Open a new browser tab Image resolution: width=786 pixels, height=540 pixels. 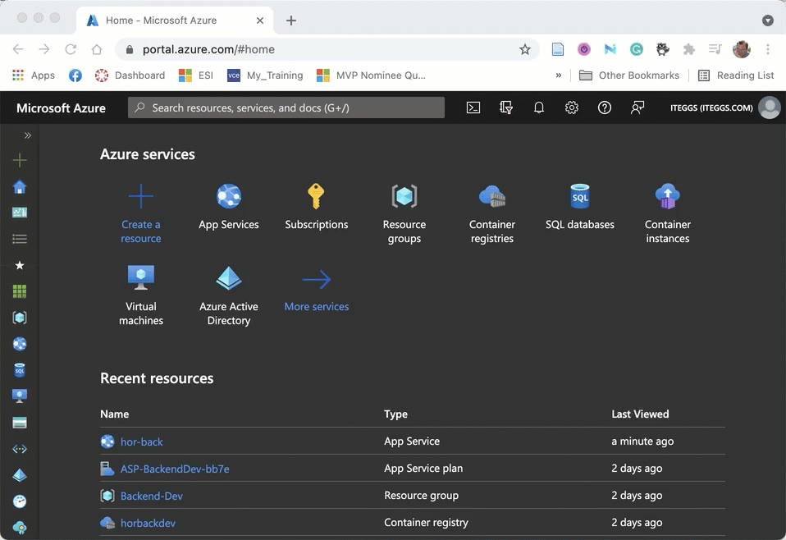click(x=290, y=21)
